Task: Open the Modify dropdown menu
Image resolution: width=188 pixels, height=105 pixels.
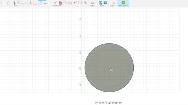Action: pyautogui.click(x=16, y=6)
